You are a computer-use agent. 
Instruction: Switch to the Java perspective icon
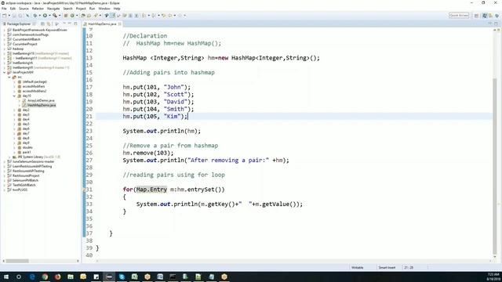point(485,16)
